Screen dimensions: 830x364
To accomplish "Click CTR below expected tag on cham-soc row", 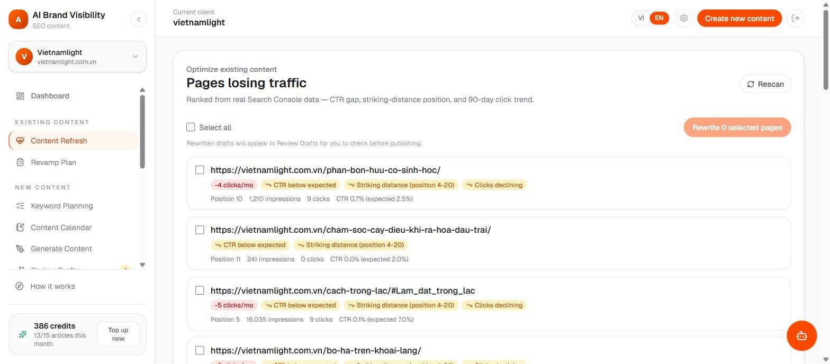I will pos(250,245).
